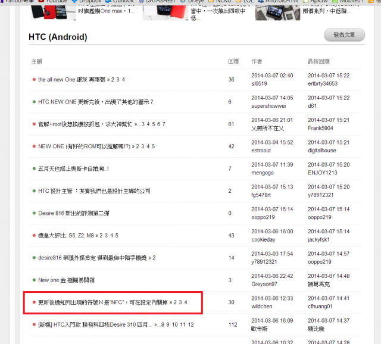Go to page 5 of NEW ONE ROM thread
The height and width of the screenshot is (344, 381).
point(154,146)
